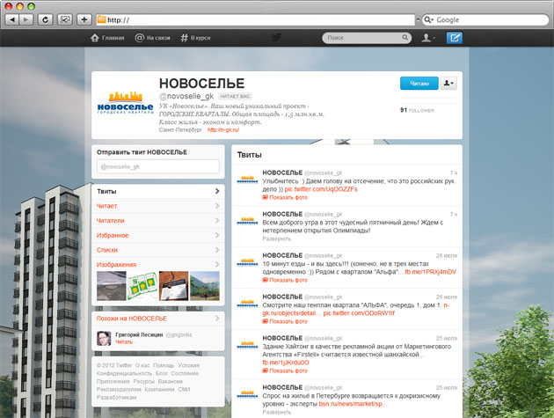The width and height of the screenshot is (554, 418).
Task: Select the Читает sidebar item
Action: (158, 206)
